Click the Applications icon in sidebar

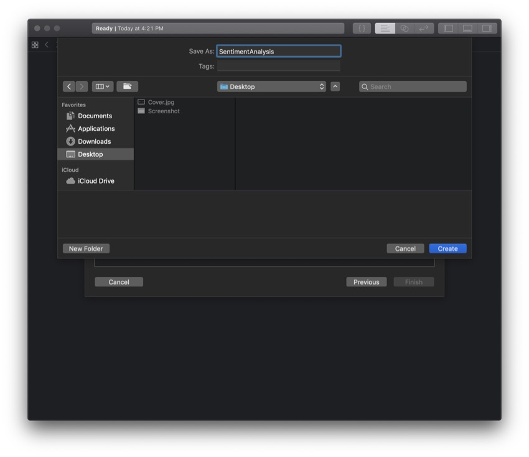point(70,129)
